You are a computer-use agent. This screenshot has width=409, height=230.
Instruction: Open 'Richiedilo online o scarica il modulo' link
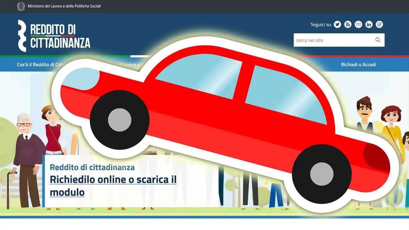(113, 186)
